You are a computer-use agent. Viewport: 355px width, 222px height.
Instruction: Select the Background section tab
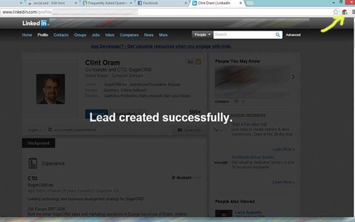click(x=38, y=143)
